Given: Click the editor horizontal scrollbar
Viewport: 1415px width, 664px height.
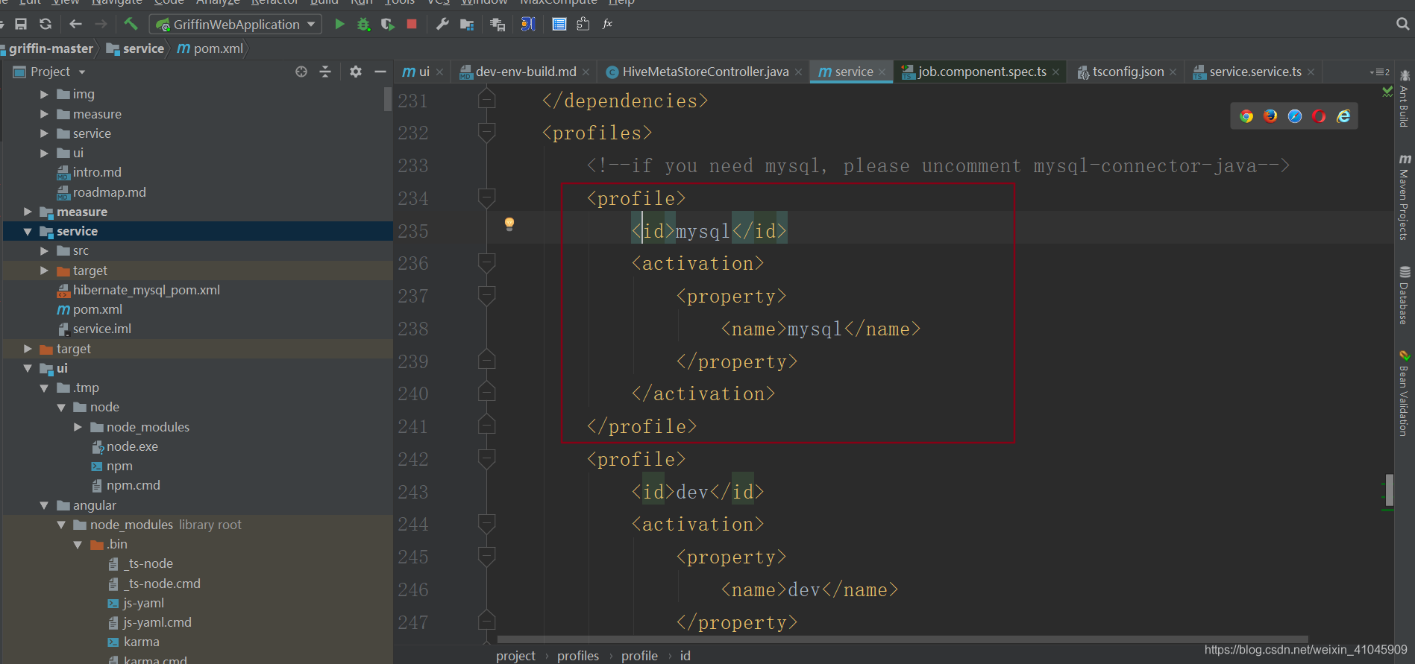Looking at the screenshot, I should coord(902,639).
